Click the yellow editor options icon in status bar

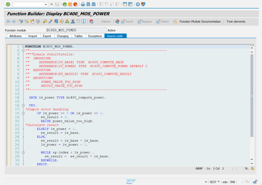point(253,168)
